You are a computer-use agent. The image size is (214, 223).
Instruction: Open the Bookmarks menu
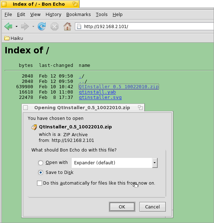point(78,15)
